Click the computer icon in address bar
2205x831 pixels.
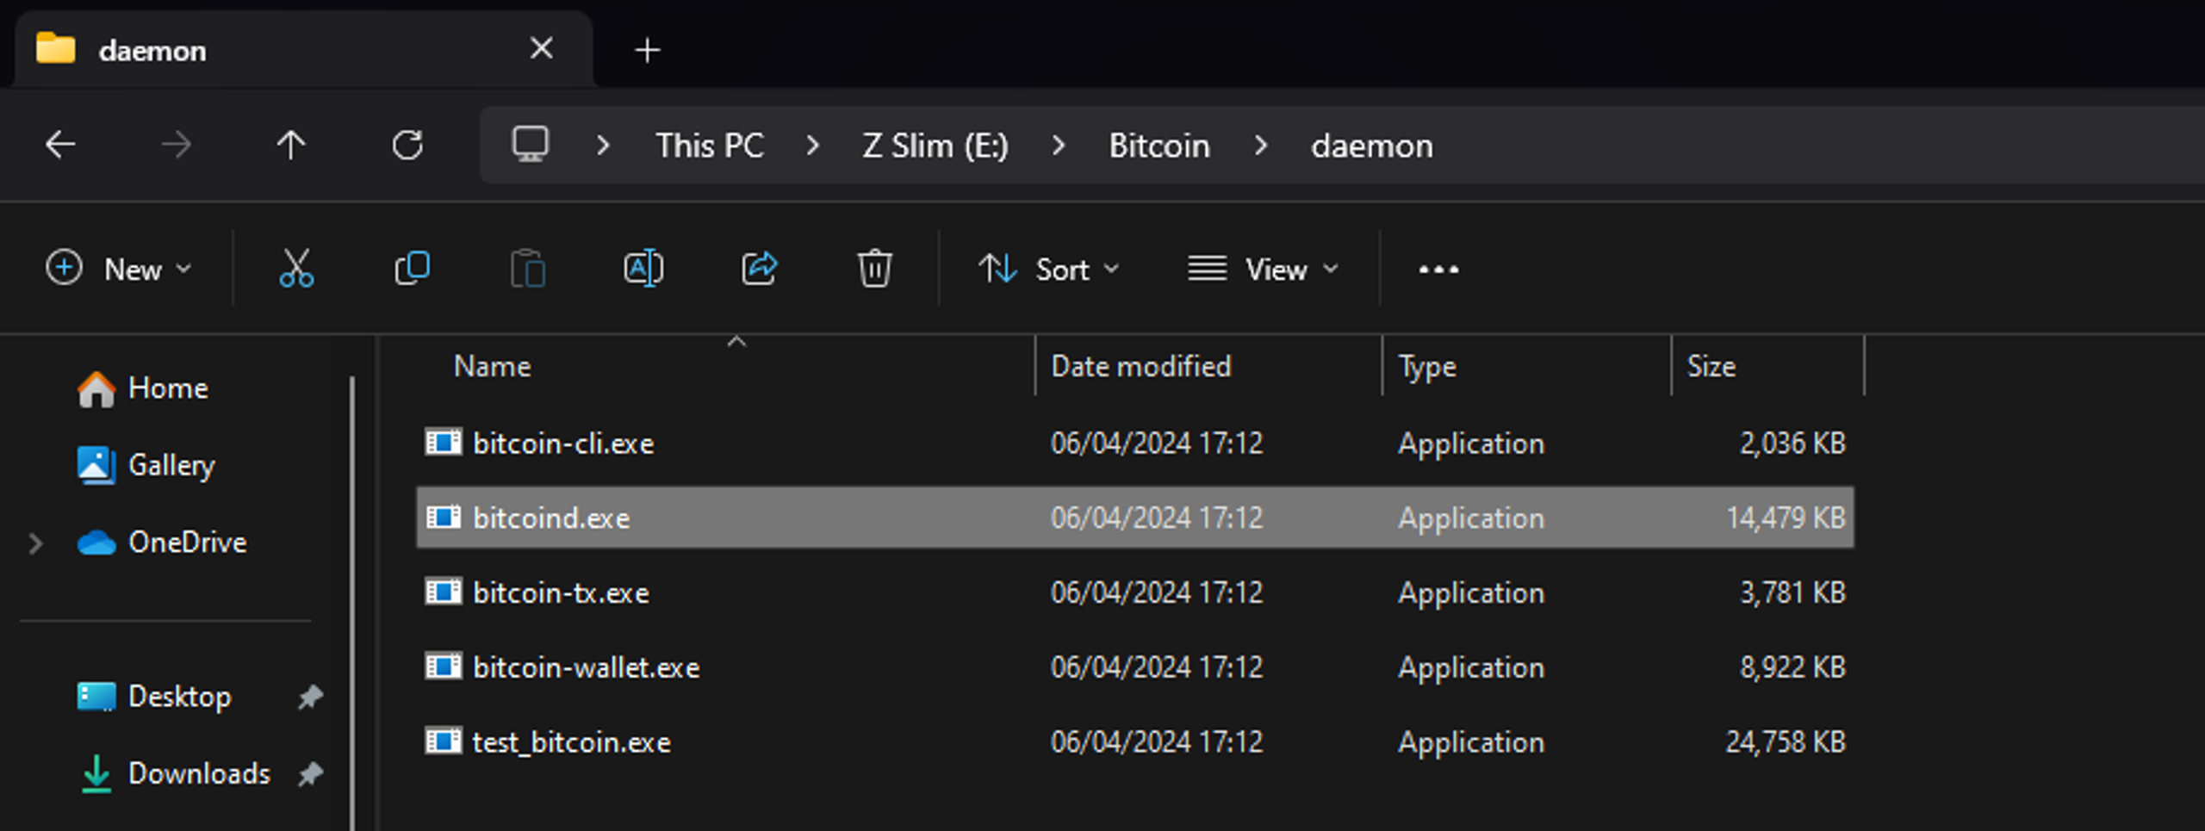(531, 145)
